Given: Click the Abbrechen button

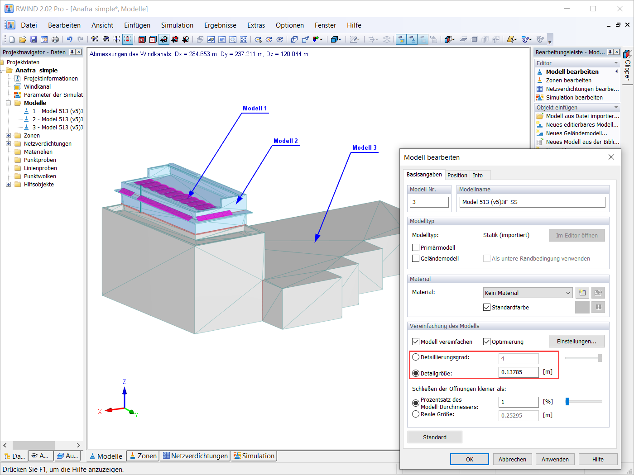Looking at the screenshot, I should 512,459.
